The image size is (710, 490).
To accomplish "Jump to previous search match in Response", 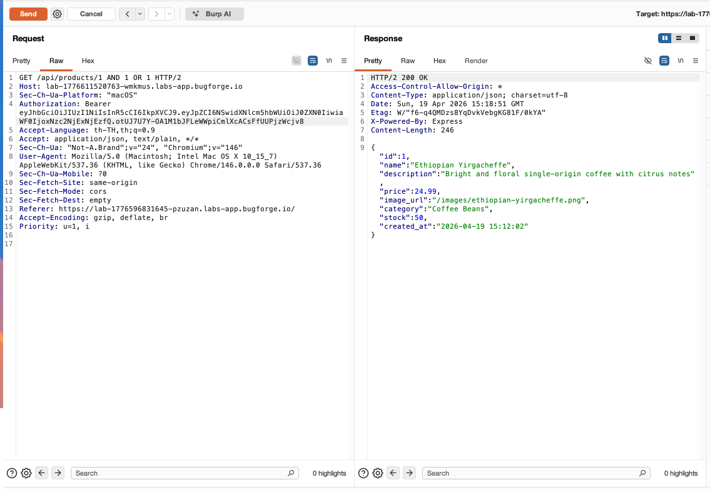I will (393, 472).
